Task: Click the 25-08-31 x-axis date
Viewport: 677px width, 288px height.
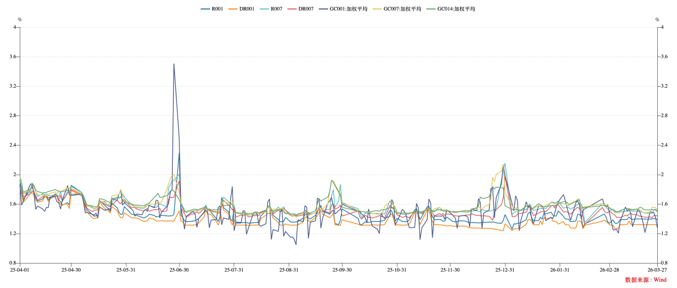Action: click(289, 270)
